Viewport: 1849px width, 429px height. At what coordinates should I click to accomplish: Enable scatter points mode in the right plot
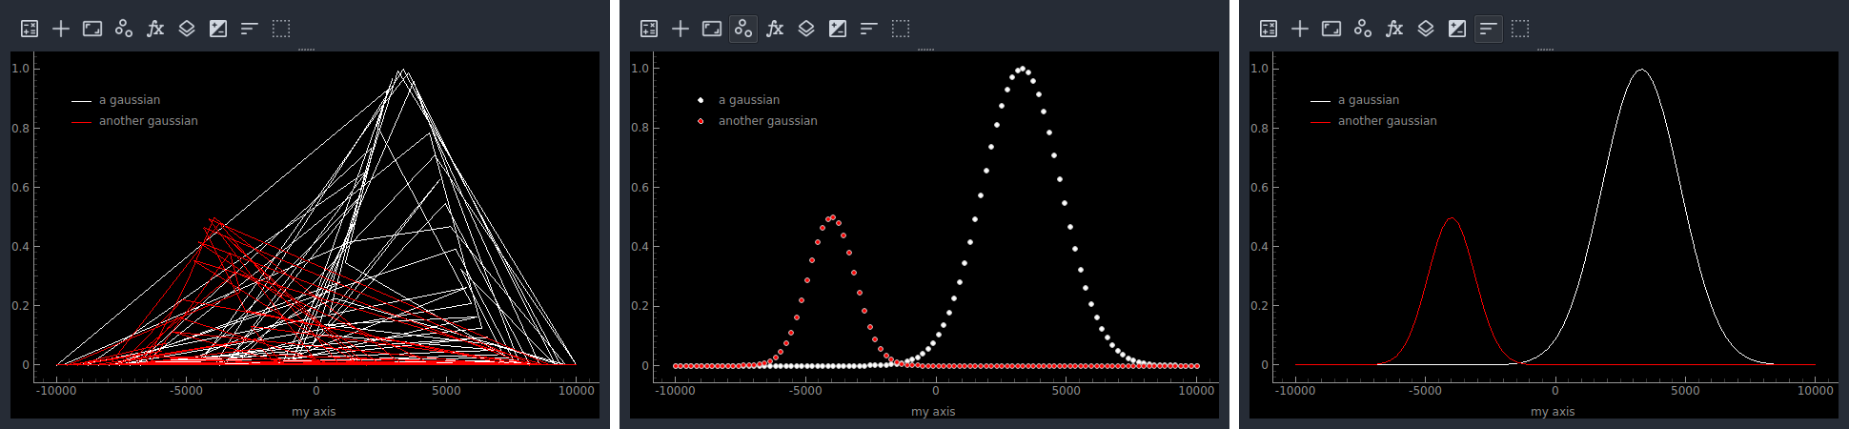pyautogui.click(x=1363, y=29)
